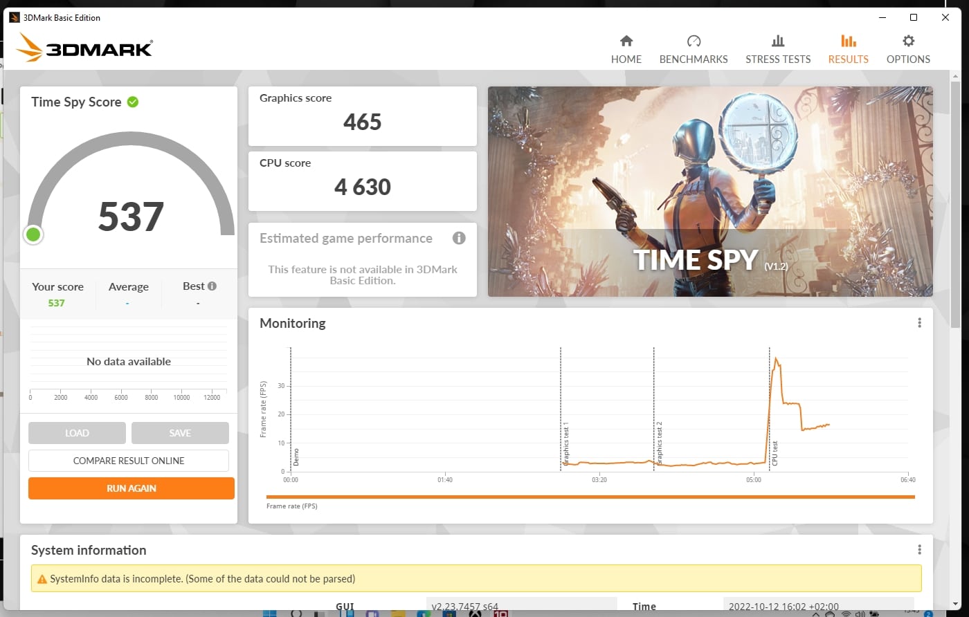Open the Monitoring panel three-dot menu
The width and height of the screenshot is (969, 617).
tap(919, 323)
